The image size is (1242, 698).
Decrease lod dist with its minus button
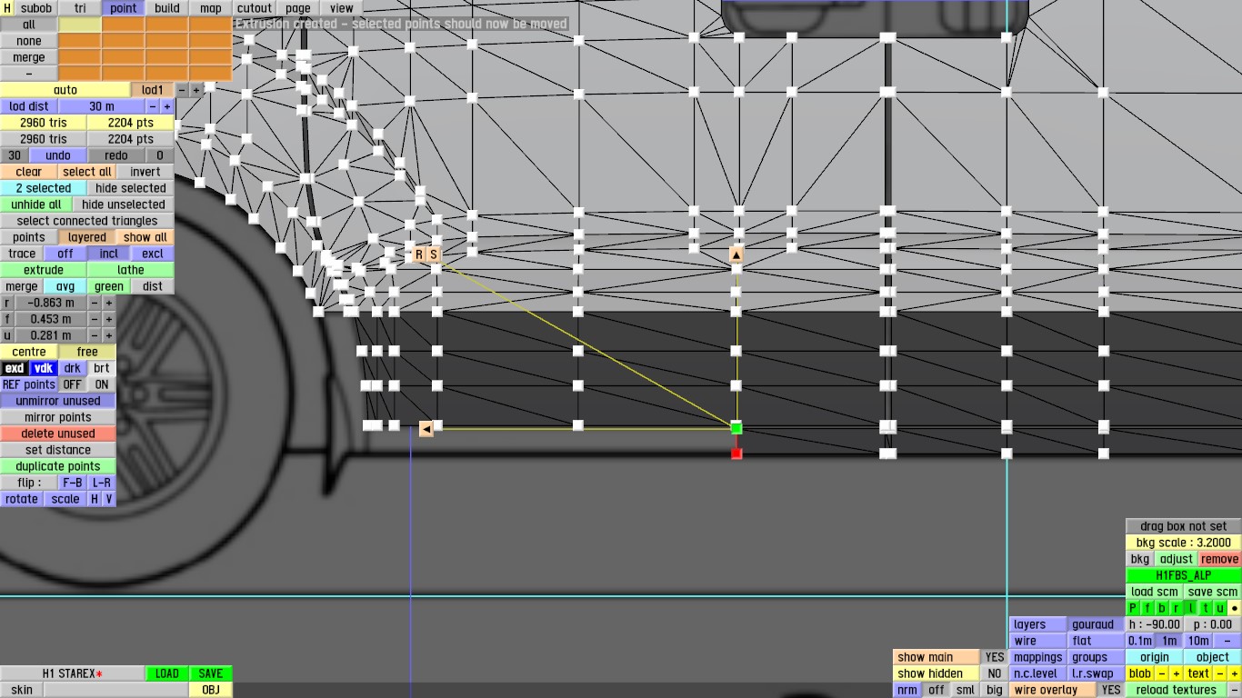click(x=153, y=106)
